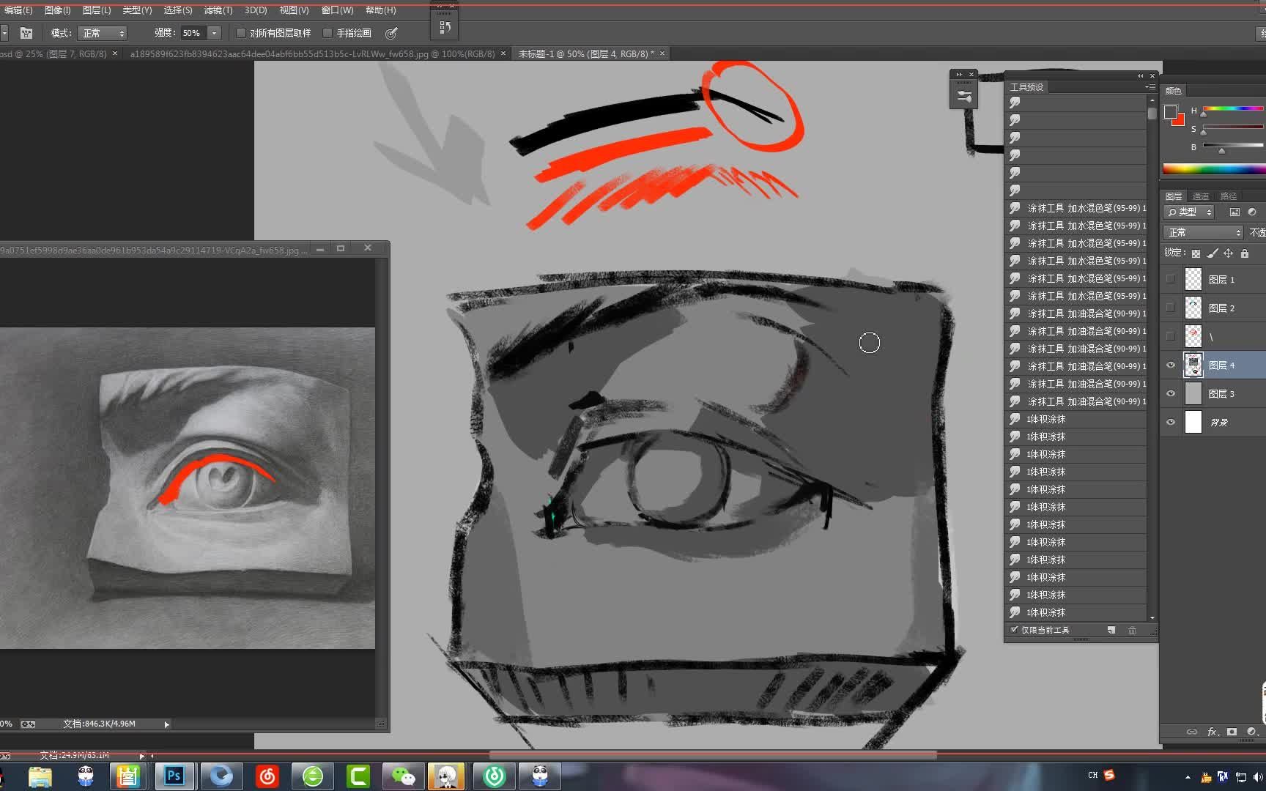Open the 编辑(E) menu

coord(18,10)
